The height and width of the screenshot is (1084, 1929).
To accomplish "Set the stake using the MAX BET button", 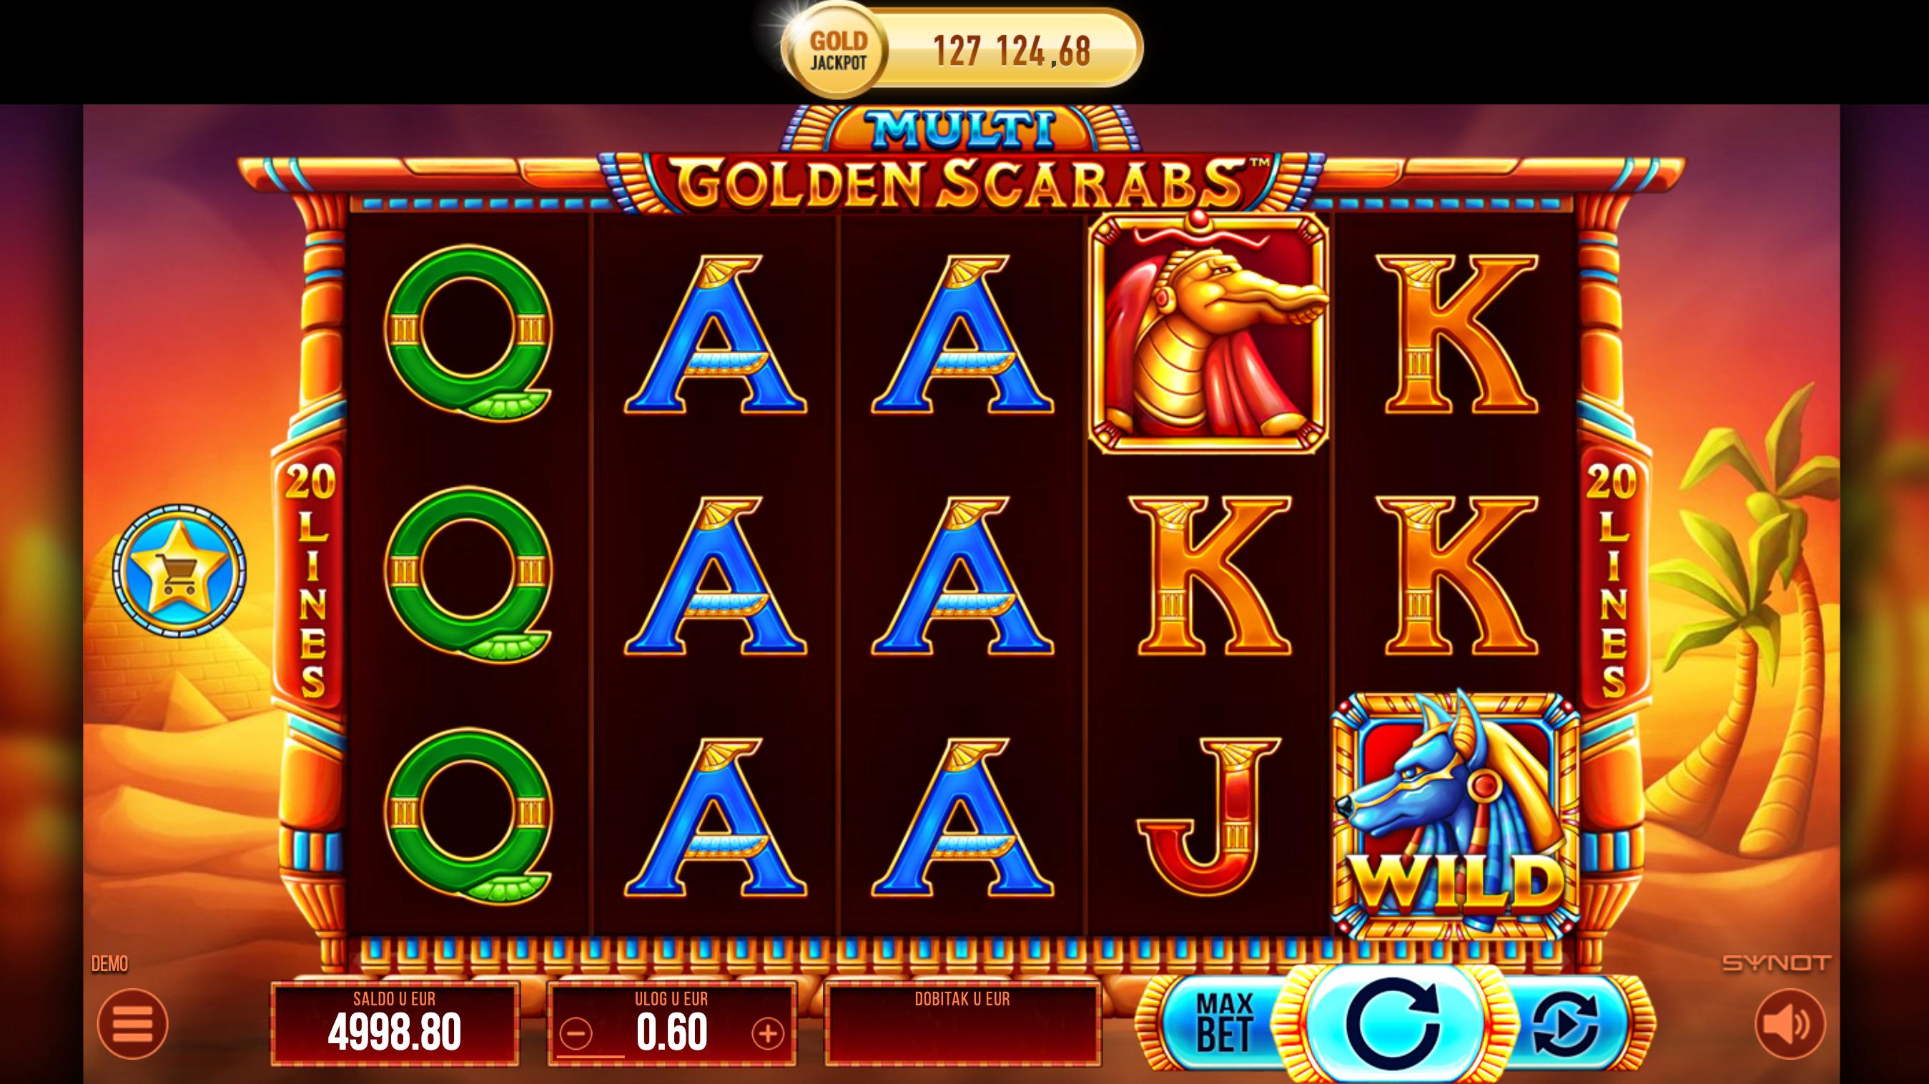I will (x=1225, y=1023).
